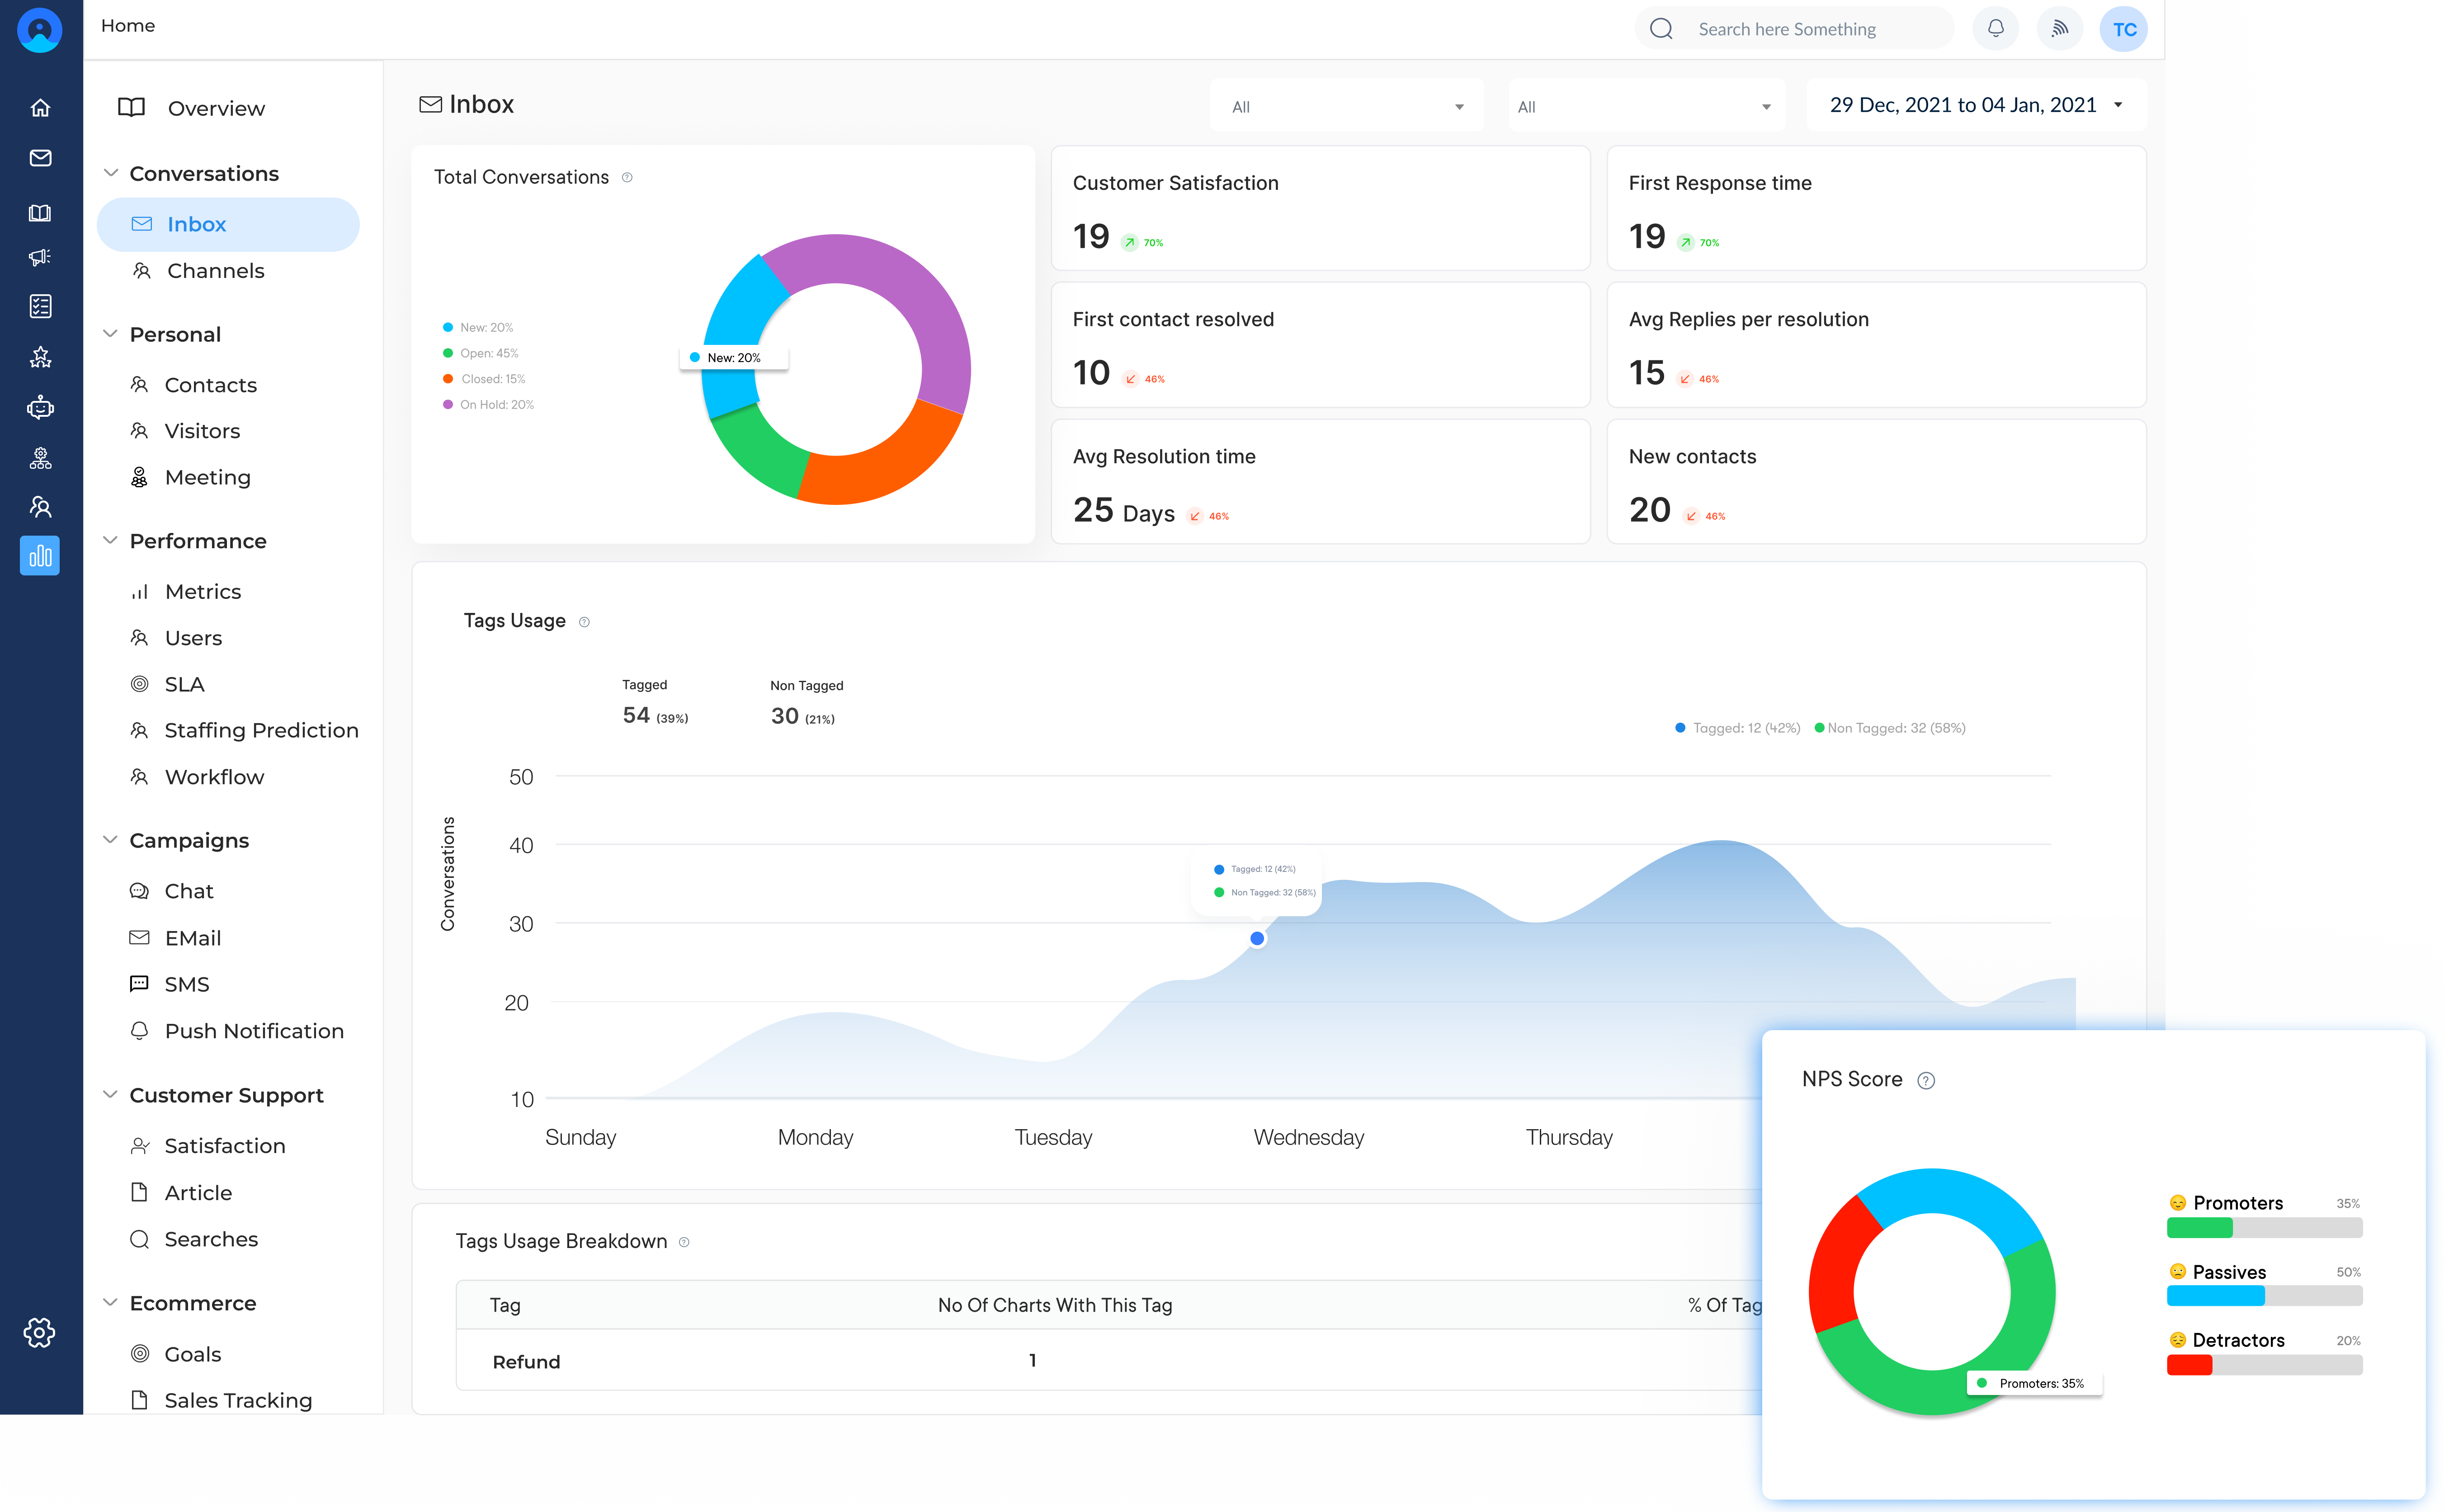Click the app logo avatar at top left
This screenshot has width=2444, height=1512.
pos(40,29)
